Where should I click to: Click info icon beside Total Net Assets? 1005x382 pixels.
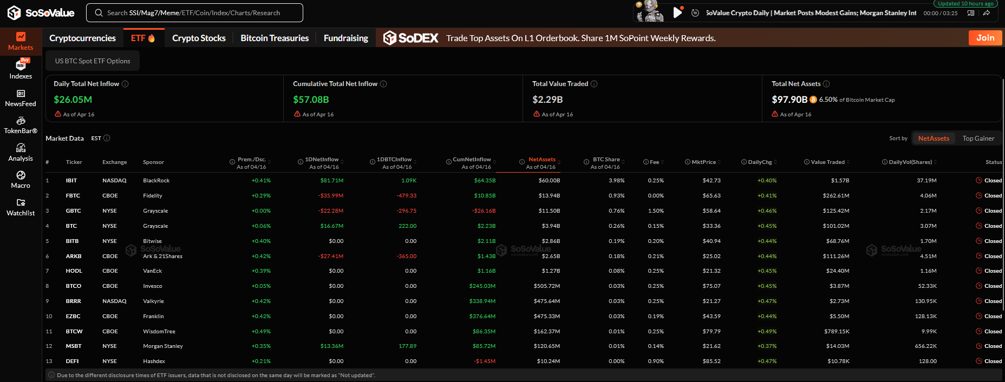click(x=826, y=84)
